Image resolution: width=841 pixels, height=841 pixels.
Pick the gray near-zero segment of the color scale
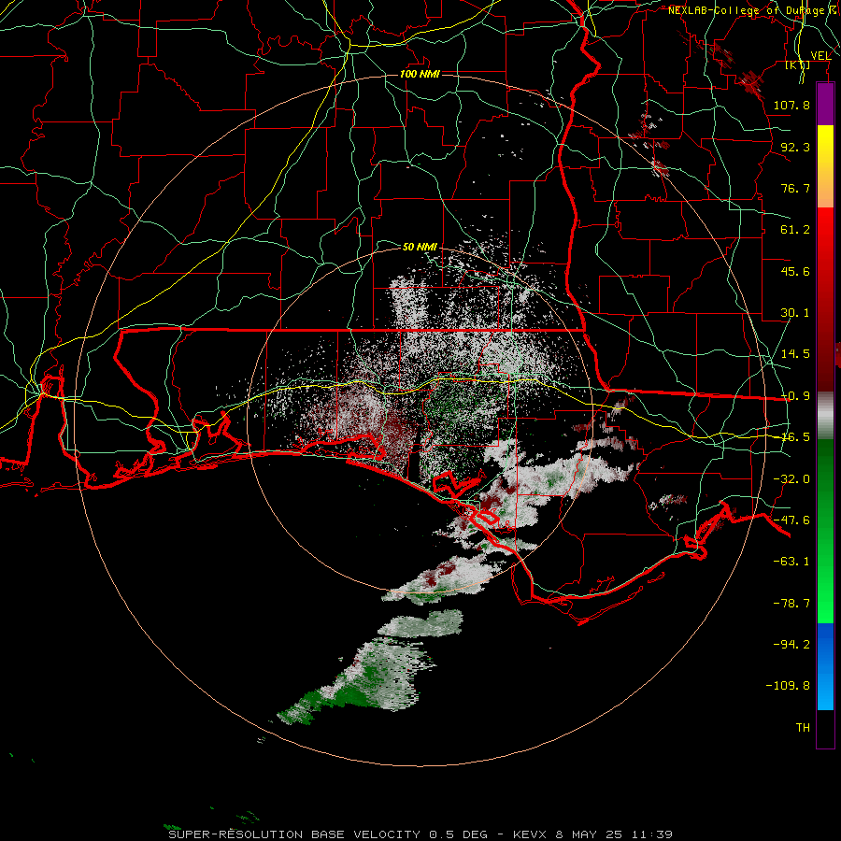(825, 416)
